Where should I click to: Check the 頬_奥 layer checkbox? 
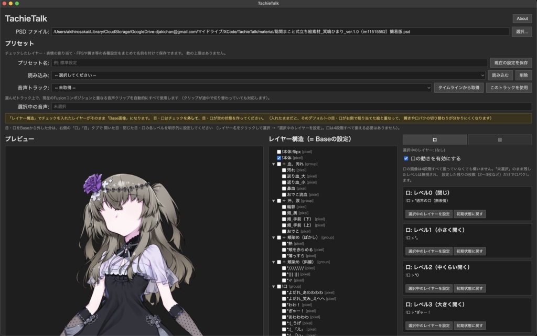click(x=284, y=213)
